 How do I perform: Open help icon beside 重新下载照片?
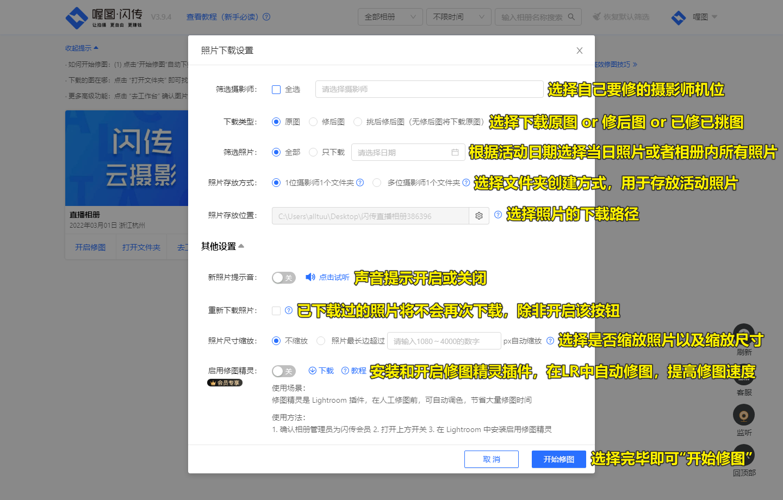pos(289,310)
